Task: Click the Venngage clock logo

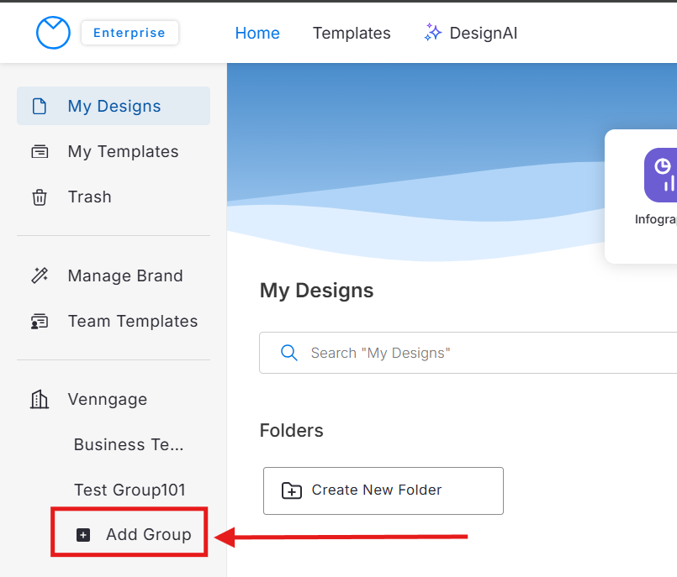Action: pos(53,33)
